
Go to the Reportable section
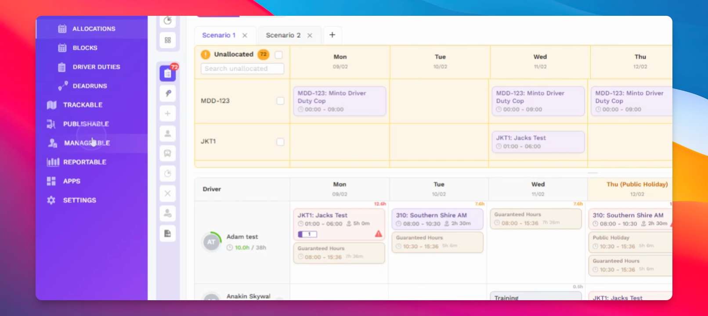(x=85, y=162)
